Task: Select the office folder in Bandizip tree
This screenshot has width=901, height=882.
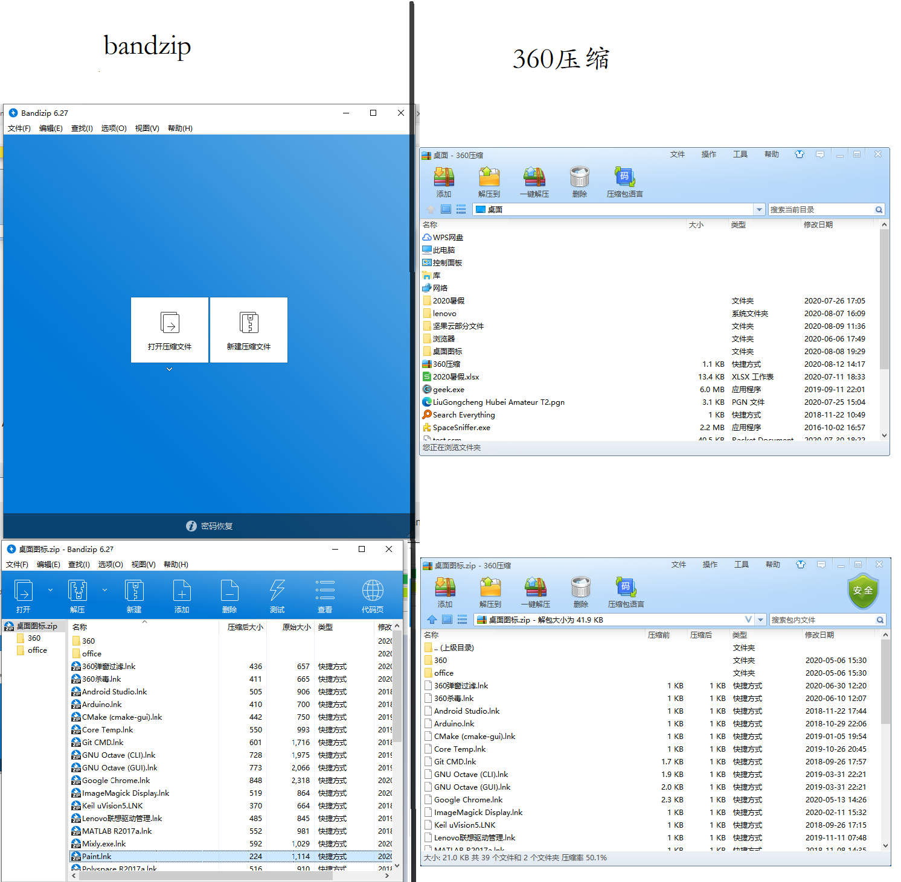Action: (x=32, y=650)
